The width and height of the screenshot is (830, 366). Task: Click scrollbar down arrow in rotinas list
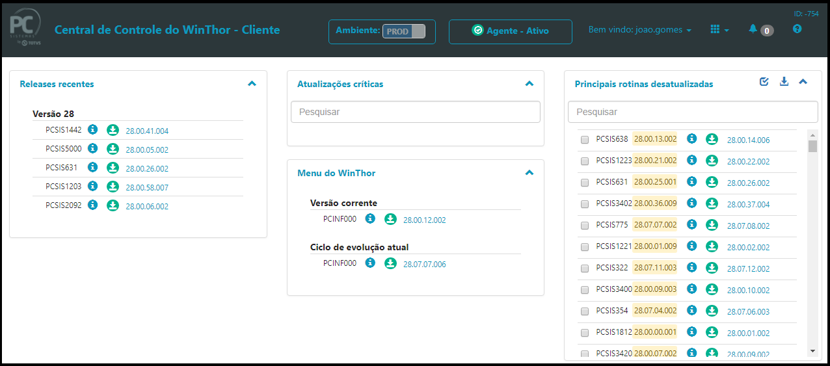point(812,351)
